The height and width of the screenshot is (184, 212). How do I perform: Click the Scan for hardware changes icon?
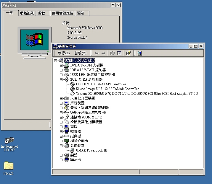pyautogui.click(x=140, y=53)
